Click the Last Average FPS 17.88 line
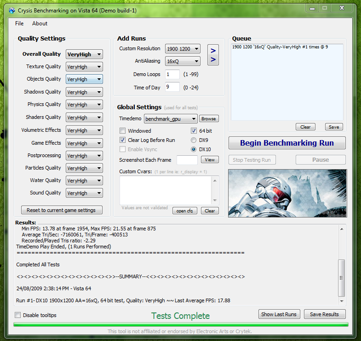This screenshot has width=361, height=341. tap(123, 300)
